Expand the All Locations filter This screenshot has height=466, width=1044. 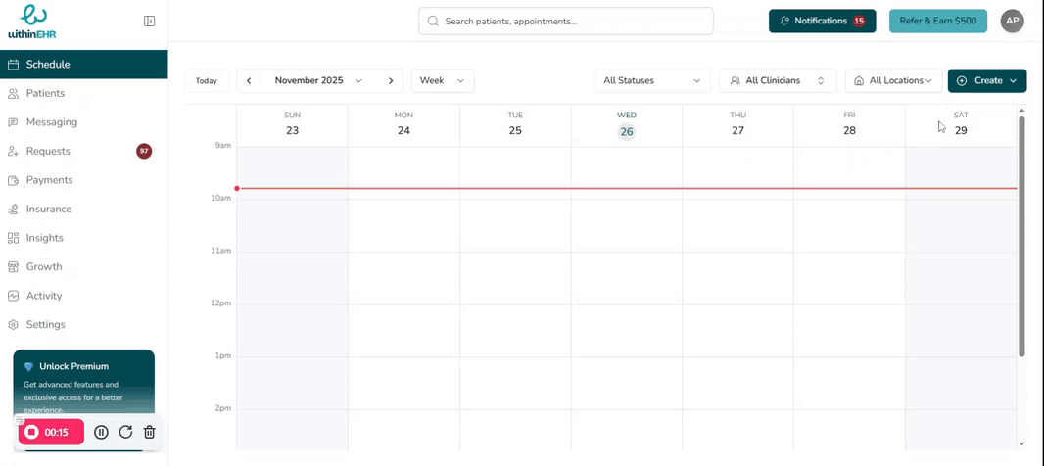click(x=893, y=80)
